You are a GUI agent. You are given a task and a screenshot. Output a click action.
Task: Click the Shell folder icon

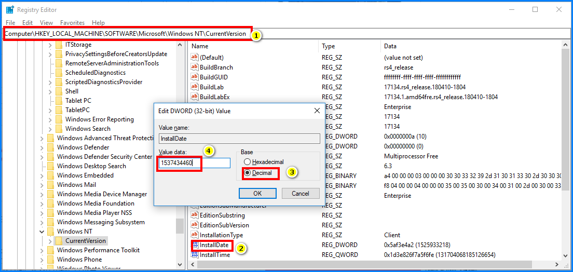pos(59,91)
